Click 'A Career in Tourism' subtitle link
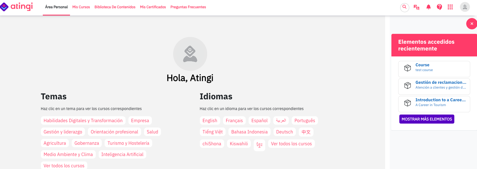The height and width of the screenshot is (169, 477). pos(431,105)
